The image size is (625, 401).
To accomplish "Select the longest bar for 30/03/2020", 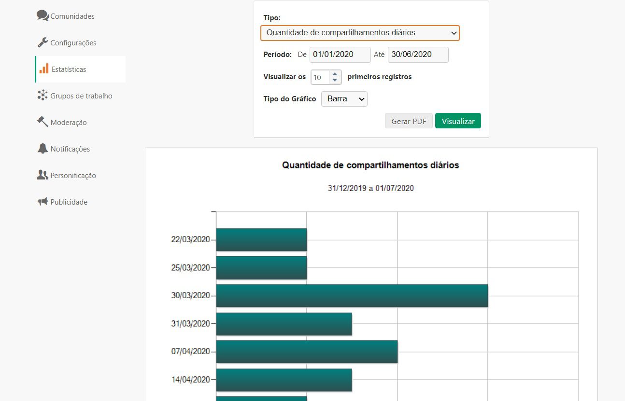I will (352, 295).
